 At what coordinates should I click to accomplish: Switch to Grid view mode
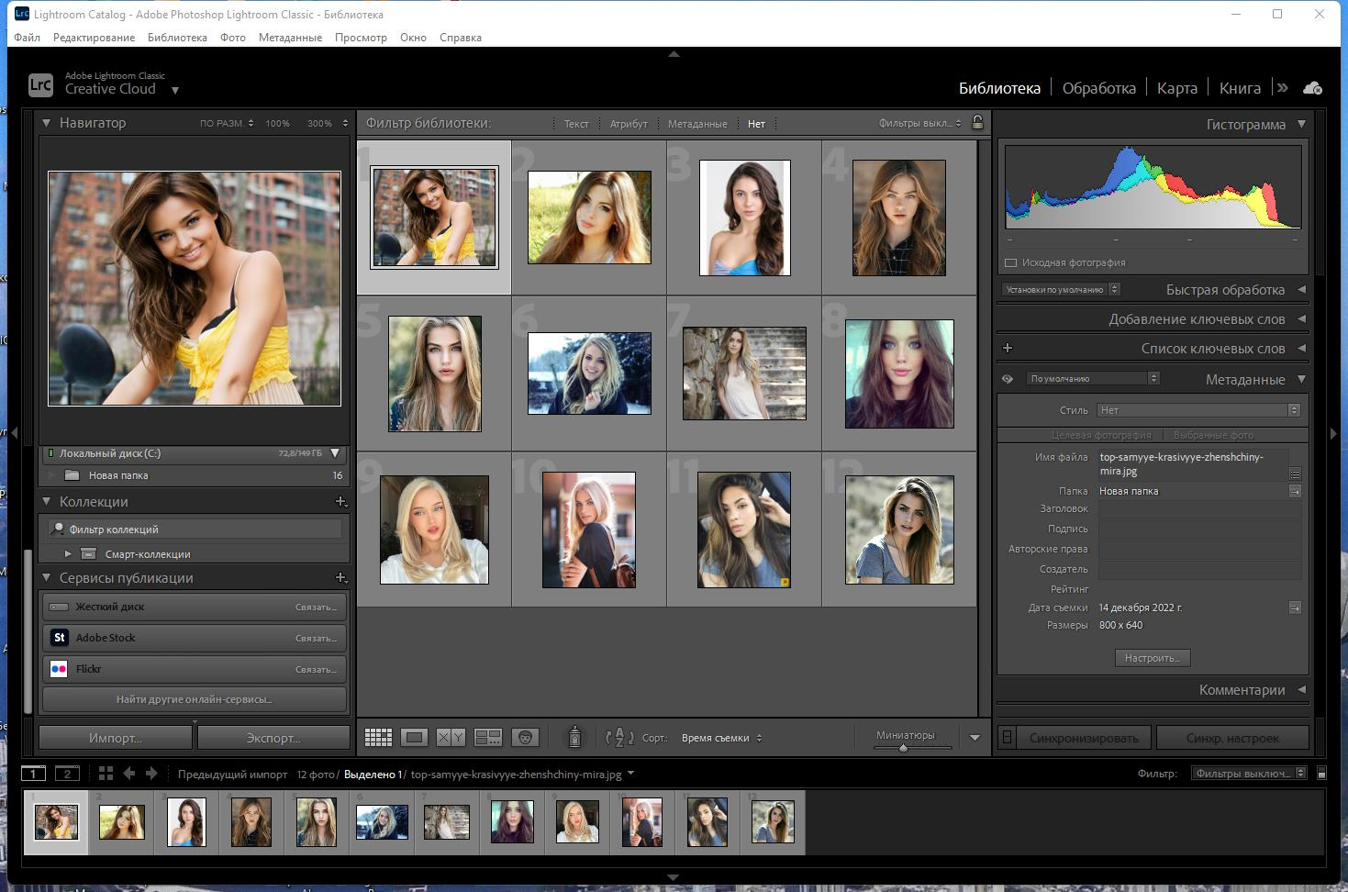(378, 737)
